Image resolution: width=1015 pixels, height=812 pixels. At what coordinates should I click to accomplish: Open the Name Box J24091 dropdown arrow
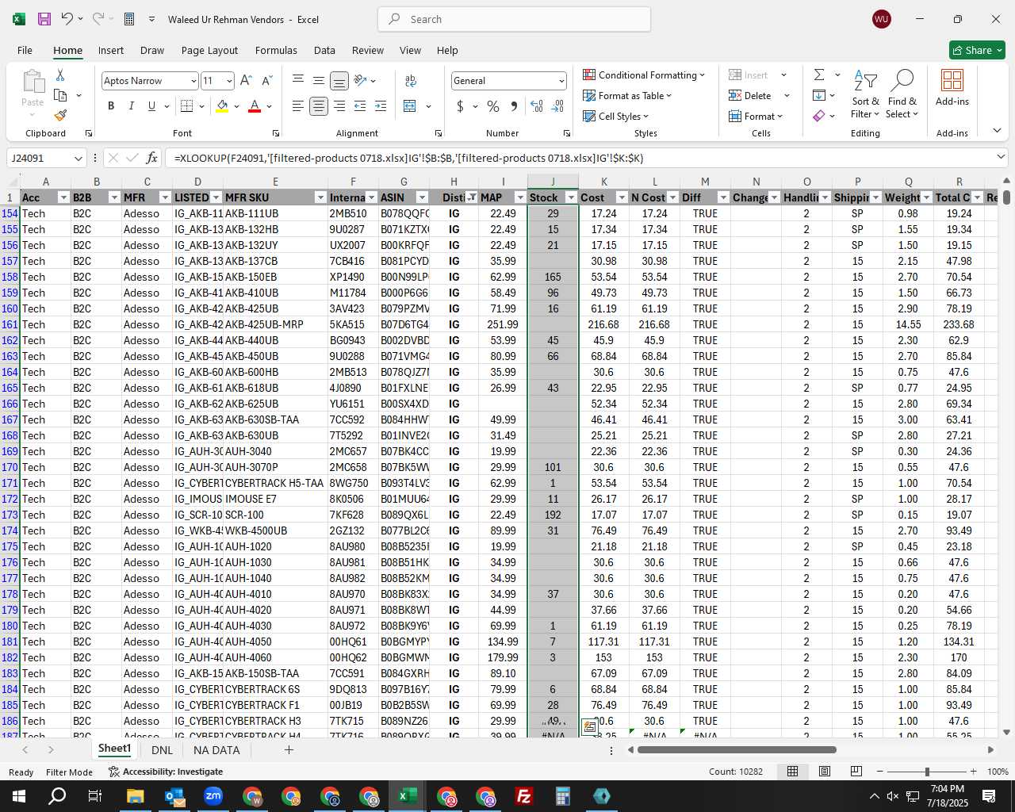(78, 159)
